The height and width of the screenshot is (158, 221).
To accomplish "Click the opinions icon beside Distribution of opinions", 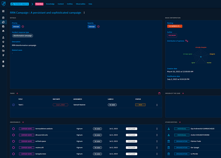I will (x=187, y=41).
